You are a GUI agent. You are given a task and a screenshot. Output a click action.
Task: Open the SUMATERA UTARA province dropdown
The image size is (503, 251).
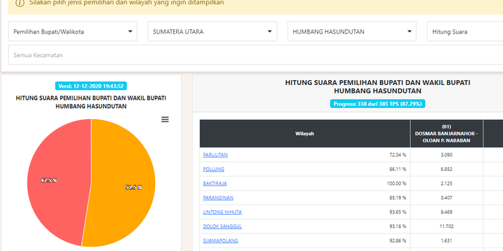pyautogui.click(x=212, y=31)
